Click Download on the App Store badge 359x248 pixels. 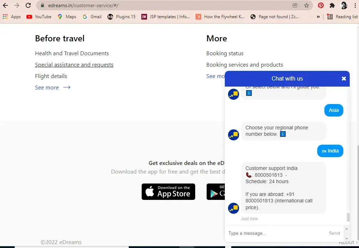click(168, 192)
